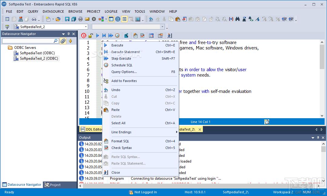Screen dimensions: 327x196
Task: Choose Check Syntax in the context menu
Action: point(140,148)
